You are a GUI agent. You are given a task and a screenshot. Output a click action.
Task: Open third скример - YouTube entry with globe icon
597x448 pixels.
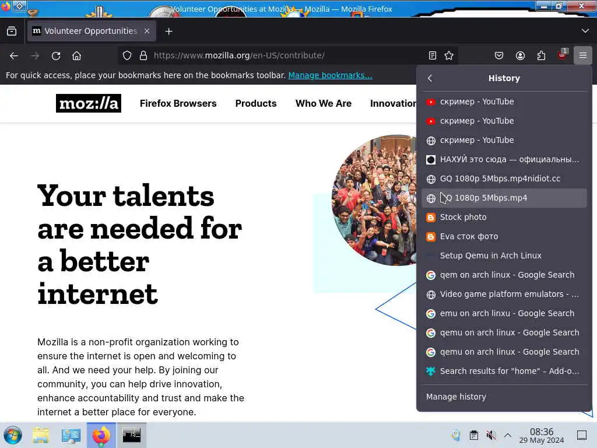pyautogui.click(x=504, y=140)
